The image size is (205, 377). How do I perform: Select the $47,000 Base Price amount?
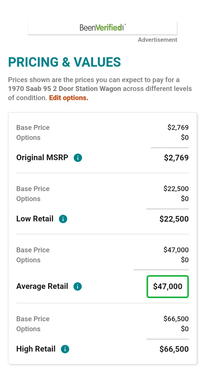pyautogui.click(x=176, y=250)
